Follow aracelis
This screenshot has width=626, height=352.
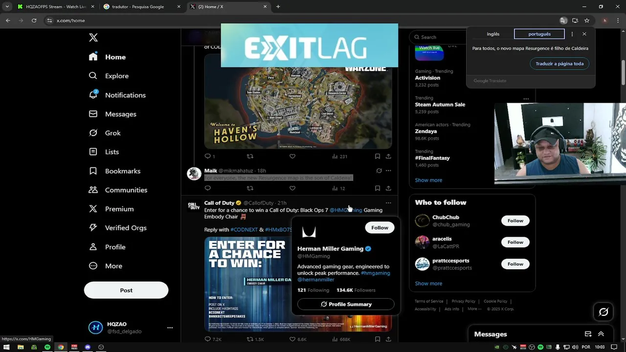tap(515, 242)
